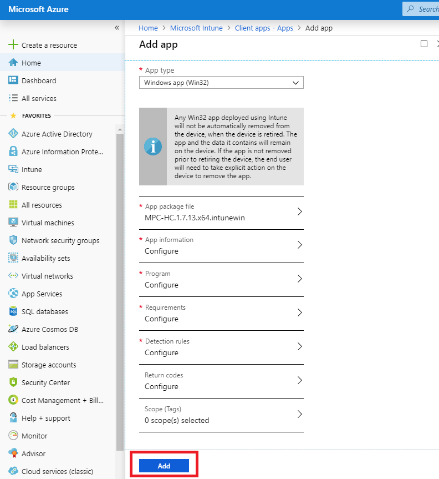Screen dimensions: 439x479
Task: Open App package file MPC-HC.1.7.13.x64.intunewin row
Action: point(221,213)
